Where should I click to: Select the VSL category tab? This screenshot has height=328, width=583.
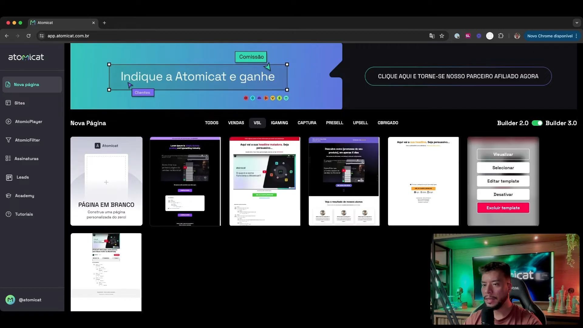pos(257,123)
